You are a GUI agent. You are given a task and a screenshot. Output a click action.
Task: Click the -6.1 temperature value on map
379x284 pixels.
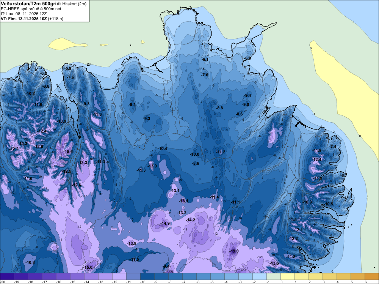click(205, 59)
